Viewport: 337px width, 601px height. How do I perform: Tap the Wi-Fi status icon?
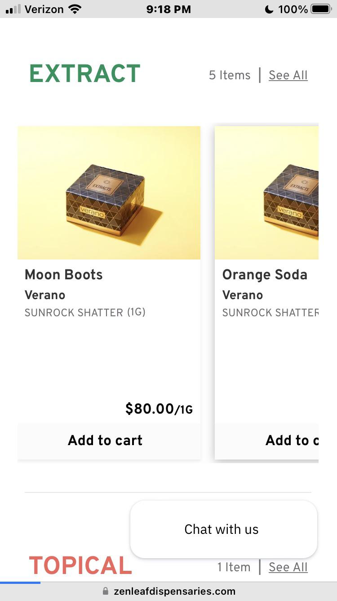73,9
